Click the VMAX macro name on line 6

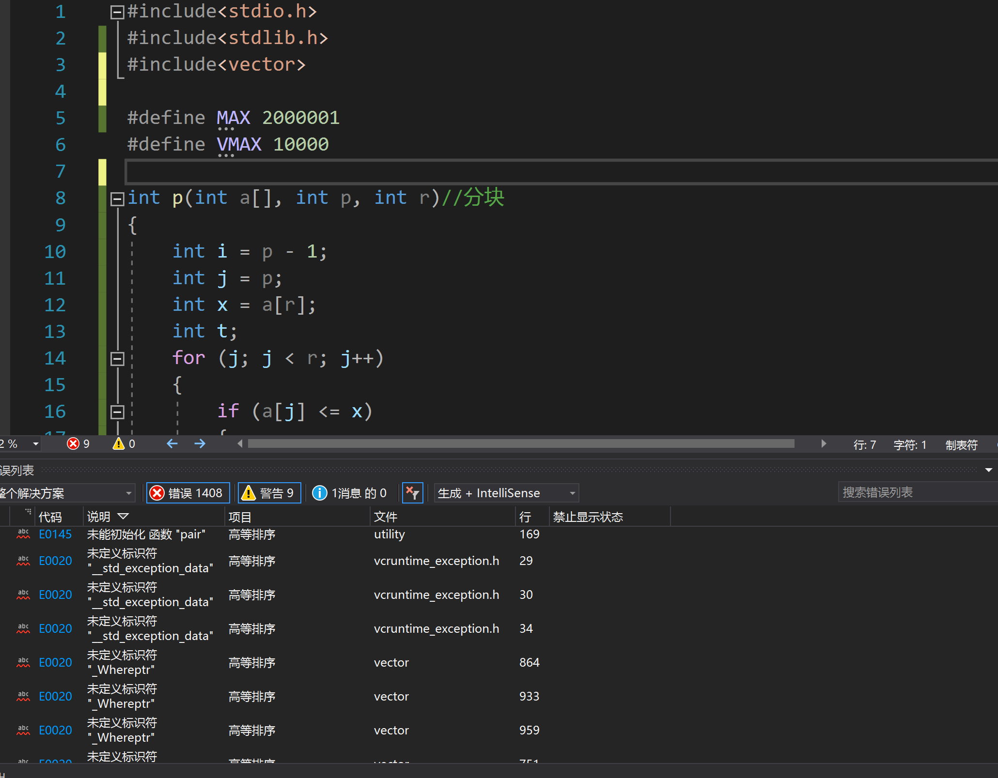[239, 144]
